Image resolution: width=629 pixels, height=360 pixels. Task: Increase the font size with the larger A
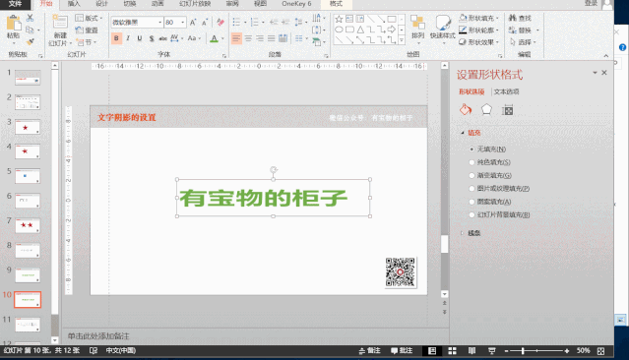tap(193, 23)
